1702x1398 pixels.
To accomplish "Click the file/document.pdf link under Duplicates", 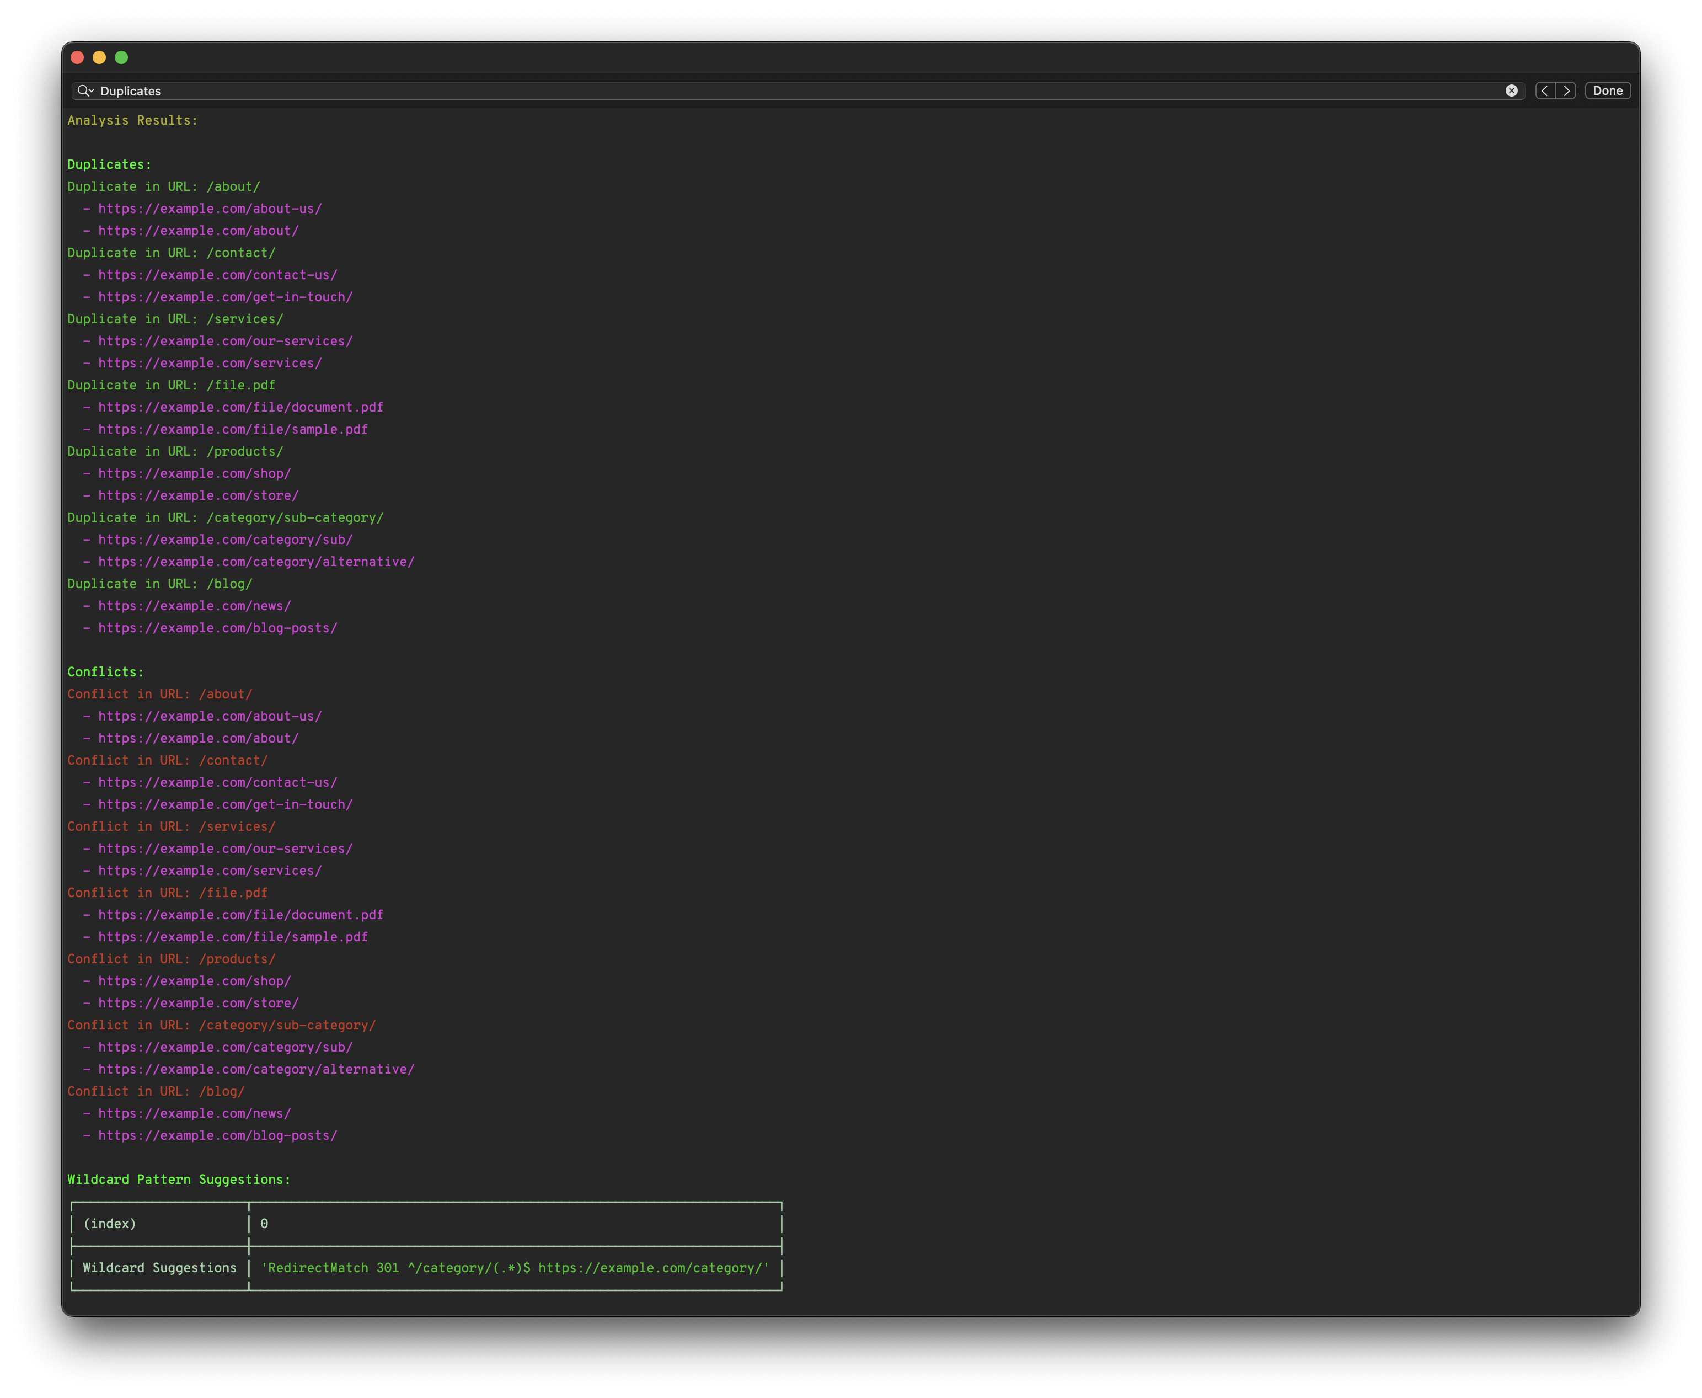I will click(x=240, y=408).
